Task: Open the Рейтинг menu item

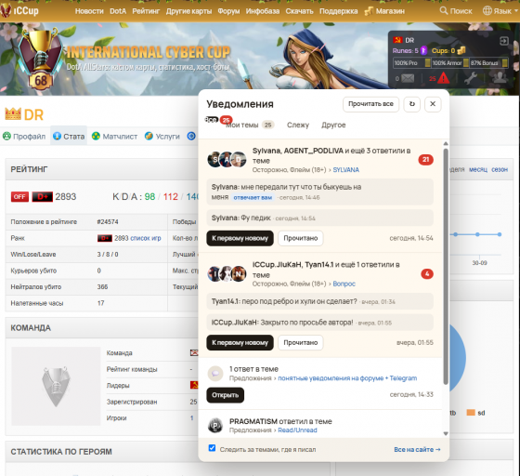Action: (146, 11)
